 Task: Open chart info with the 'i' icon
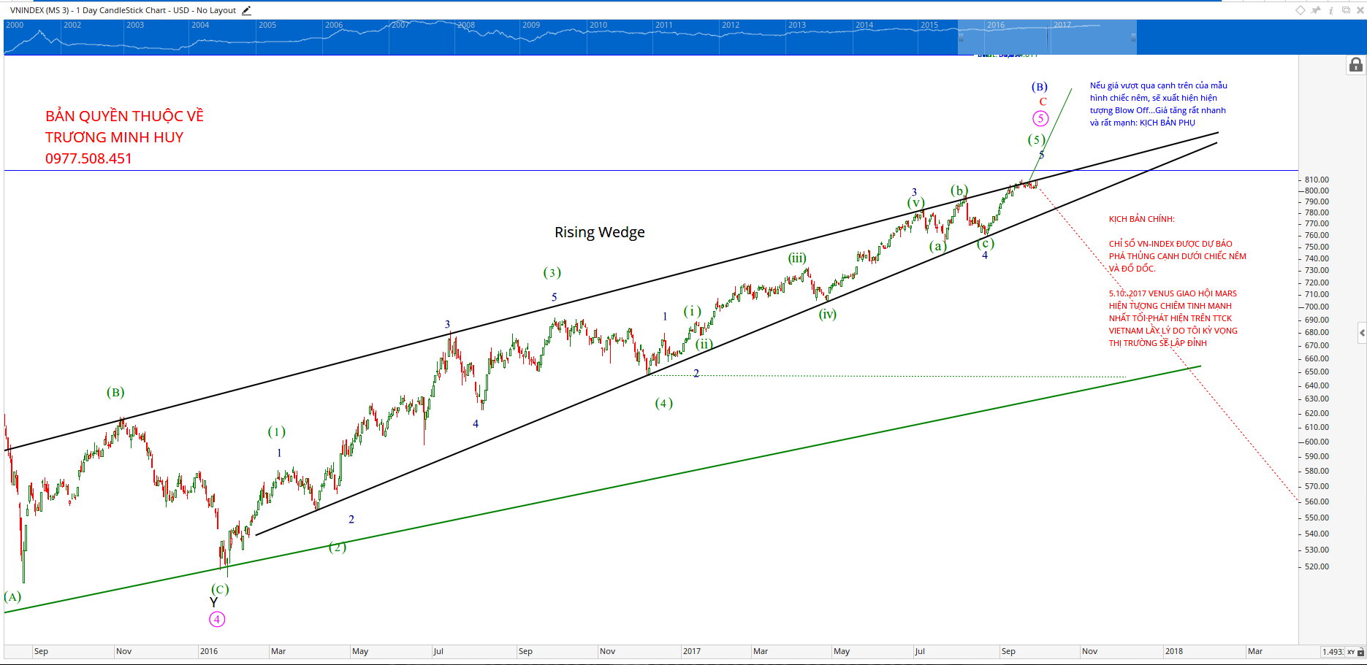(x=1331, y=10)
